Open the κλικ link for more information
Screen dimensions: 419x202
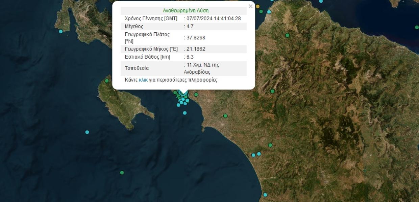pos(143,80)
